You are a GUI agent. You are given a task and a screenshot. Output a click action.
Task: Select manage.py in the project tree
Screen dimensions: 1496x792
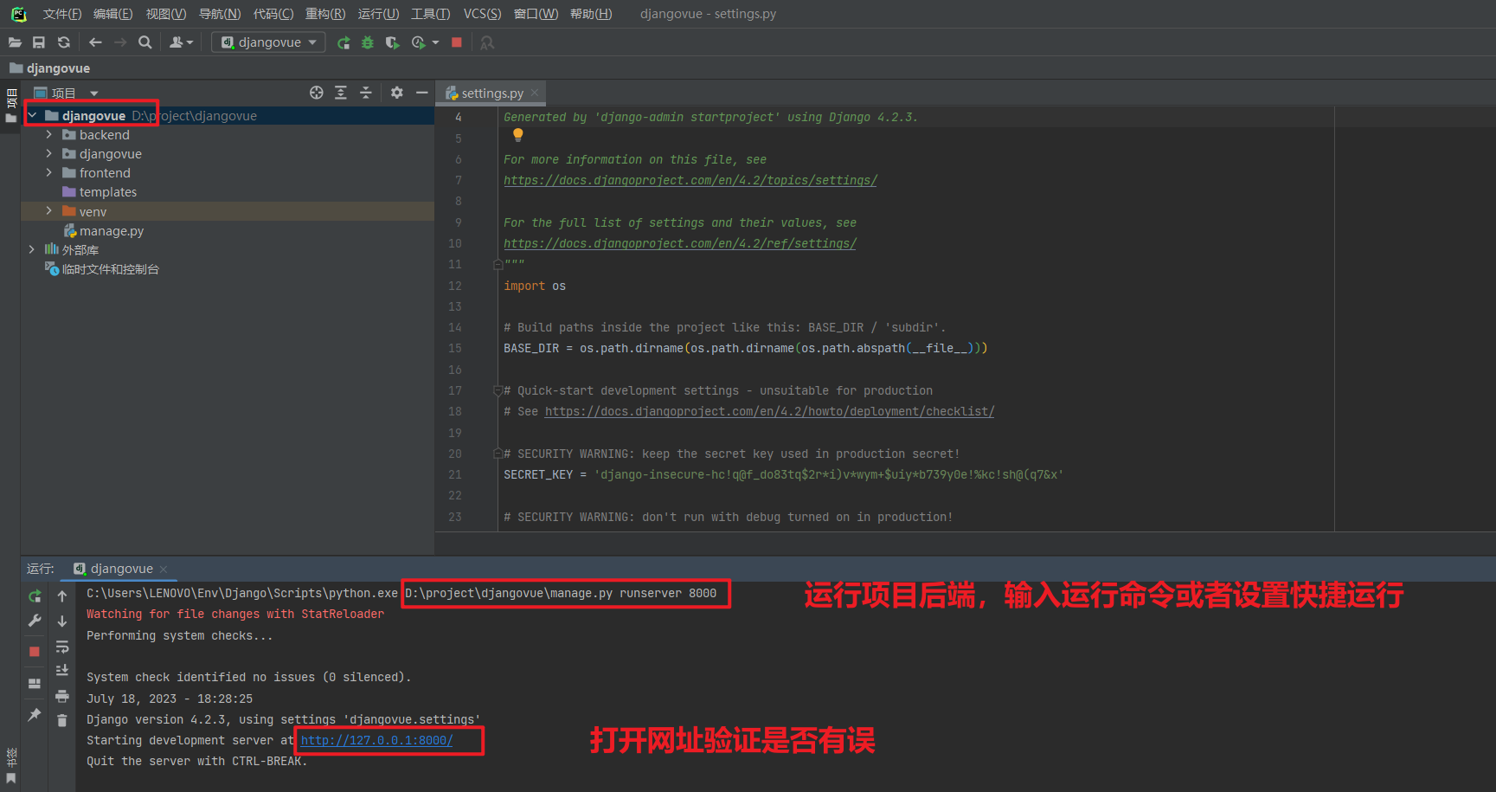coord(112,231)
